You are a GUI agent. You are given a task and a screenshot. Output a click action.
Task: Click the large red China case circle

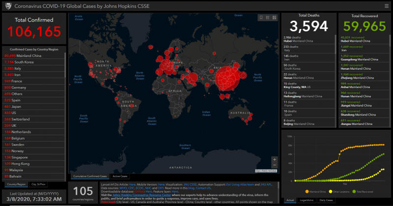click(227, 78)
